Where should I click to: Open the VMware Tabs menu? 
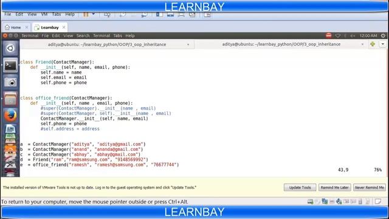57,15
